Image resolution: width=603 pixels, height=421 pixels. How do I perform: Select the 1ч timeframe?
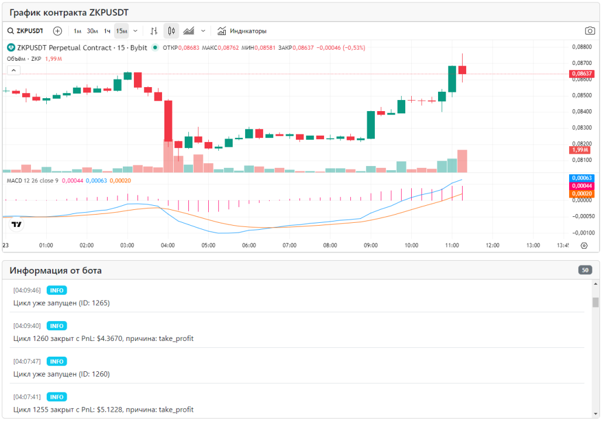[x=107, y=31]
